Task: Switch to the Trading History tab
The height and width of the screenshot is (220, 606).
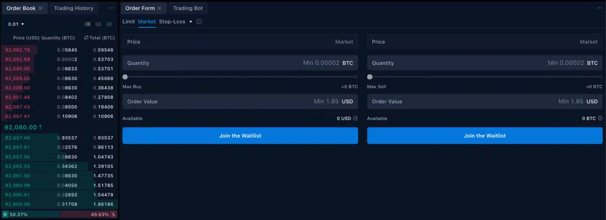Action: [74, 8]
